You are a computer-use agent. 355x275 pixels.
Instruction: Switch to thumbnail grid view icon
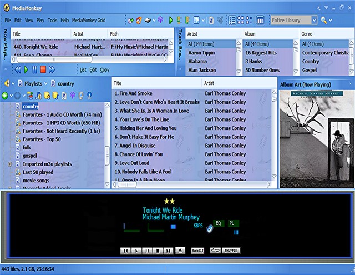tap(241, 20)
